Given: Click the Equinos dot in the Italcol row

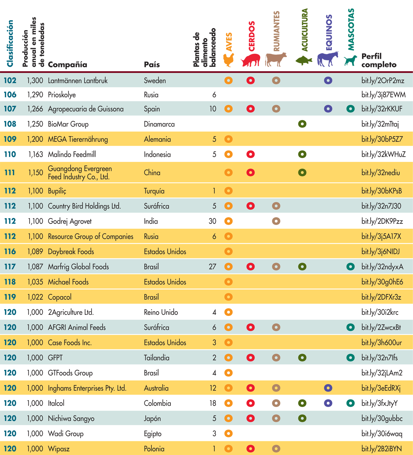Looking at the screenshot, I should coord(328,403).
